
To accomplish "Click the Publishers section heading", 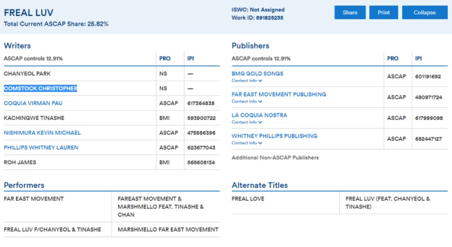I will coord(251,45).
